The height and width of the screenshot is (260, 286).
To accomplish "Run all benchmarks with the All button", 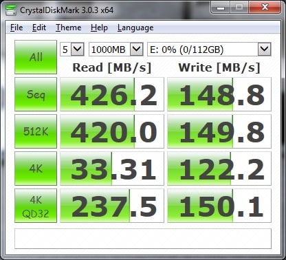I will [36, 57].
